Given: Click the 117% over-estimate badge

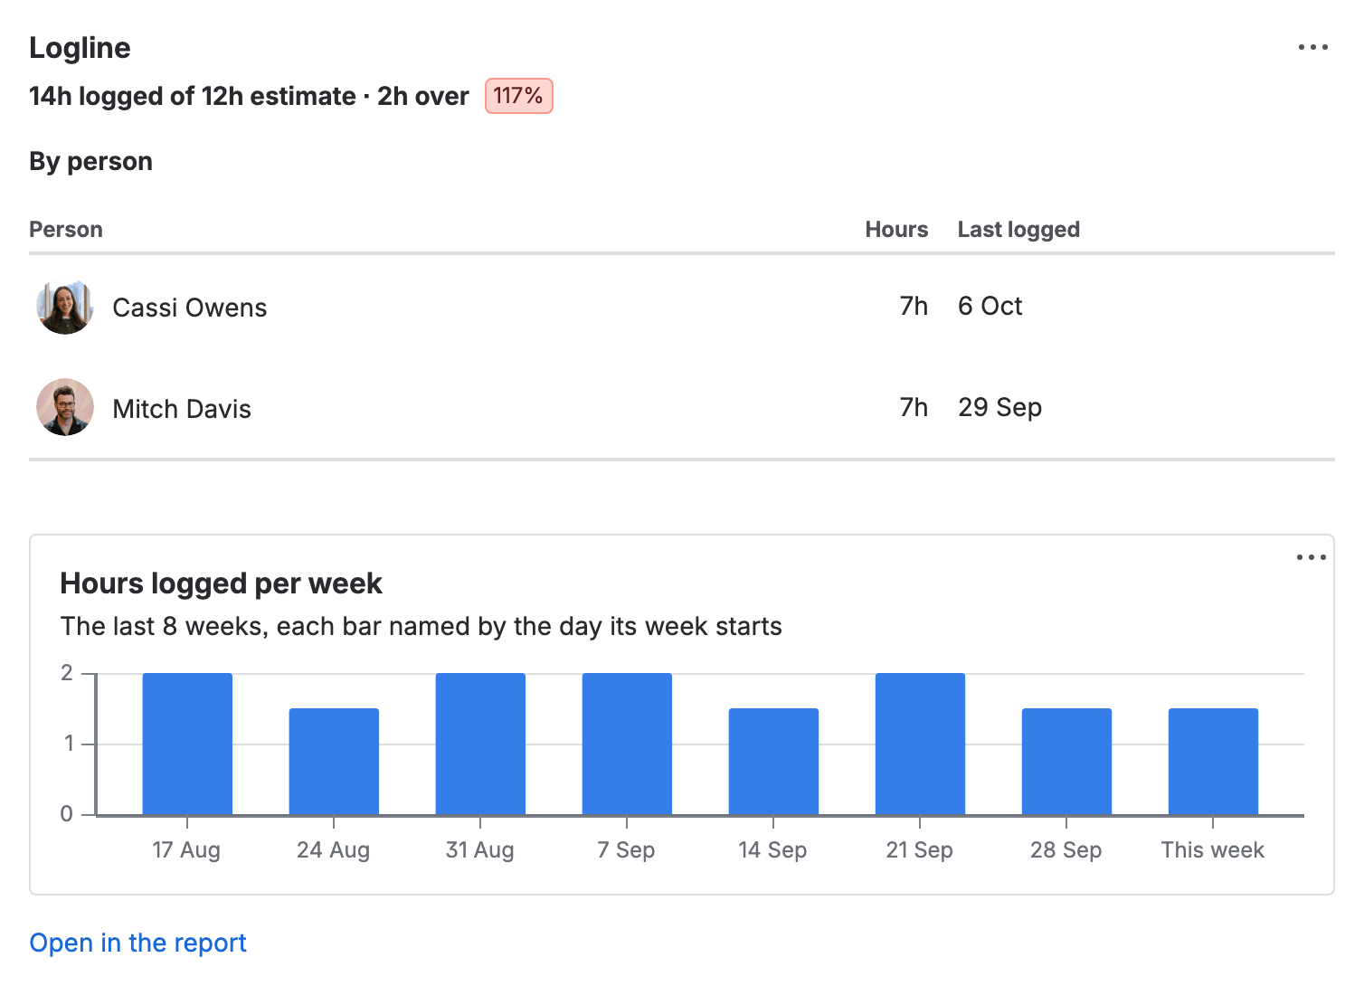Looking at the screenshot, I should point(519,96).
